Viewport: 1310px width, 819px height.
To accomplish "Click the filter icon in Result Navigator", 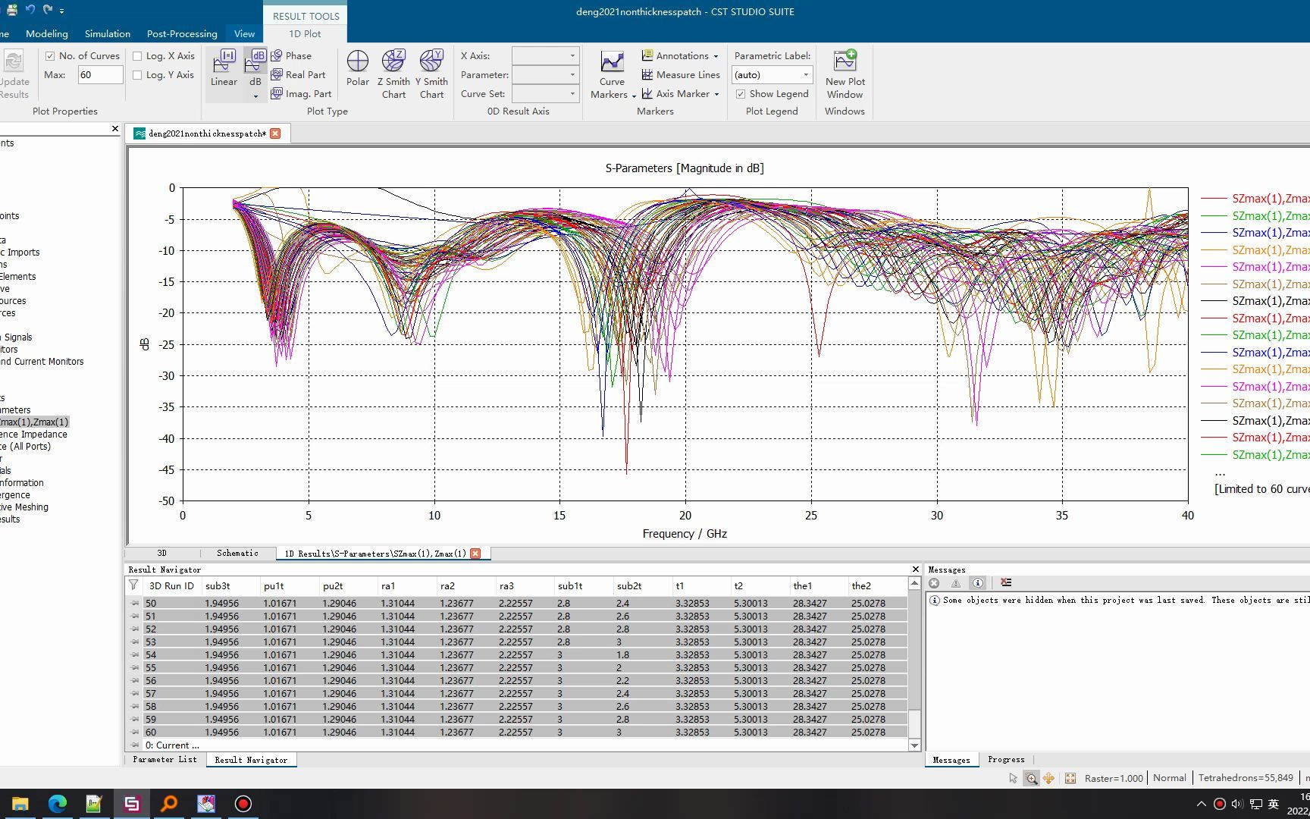I will click(133, 585).
